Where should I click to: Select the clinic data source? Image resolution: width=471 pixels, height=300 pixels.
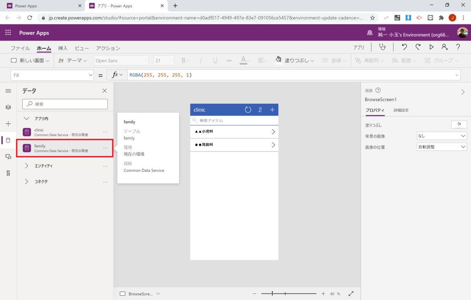[x=65, y=132]
